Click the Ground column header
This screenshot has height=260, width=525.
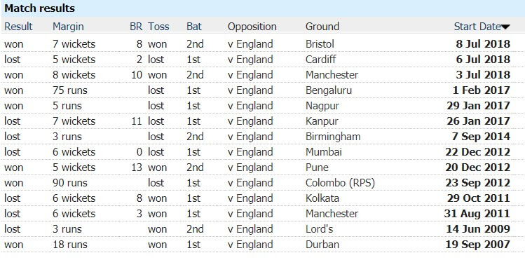[x=322, y=27]
